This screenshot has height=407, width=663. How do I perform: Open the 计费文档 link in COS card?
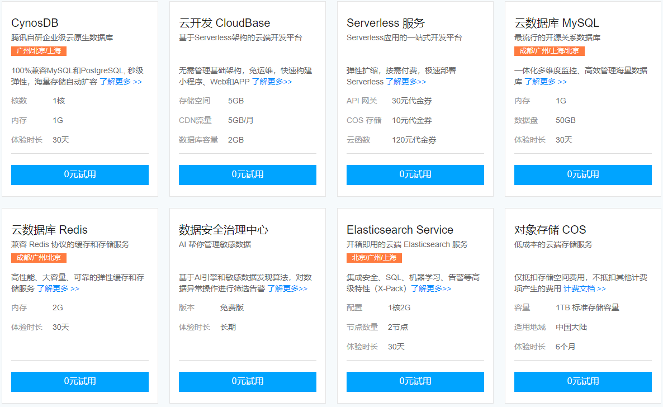click(585, 288)
